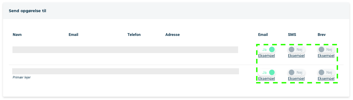Turn on SMS for the Primær lejer row
This screenshot has height=100, width=353.
[297, 72]
